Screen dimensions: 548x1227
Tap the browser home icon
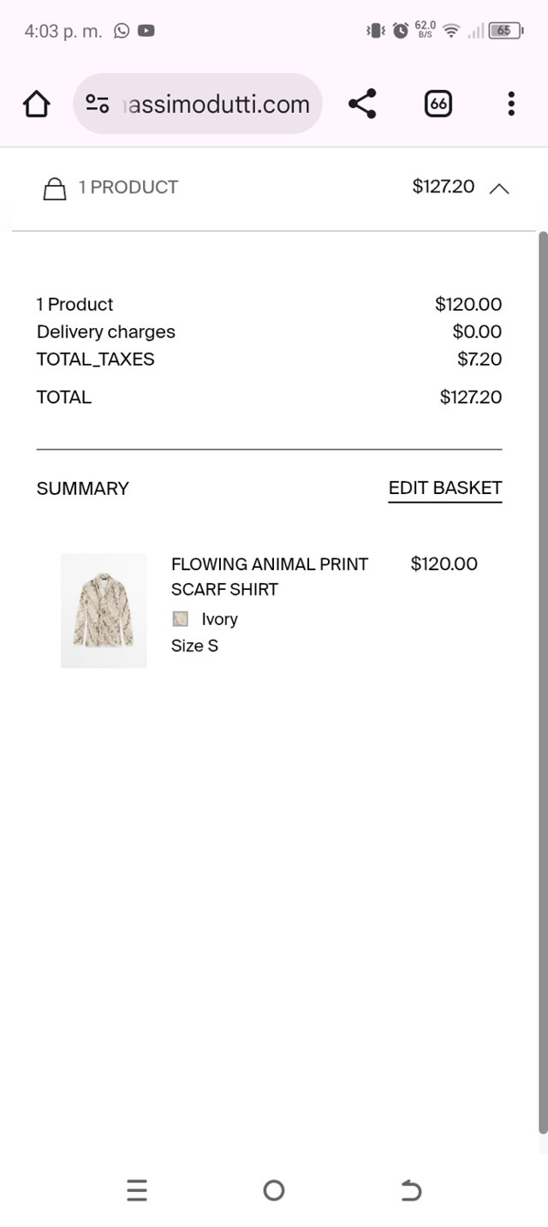[x=36, y=104]
